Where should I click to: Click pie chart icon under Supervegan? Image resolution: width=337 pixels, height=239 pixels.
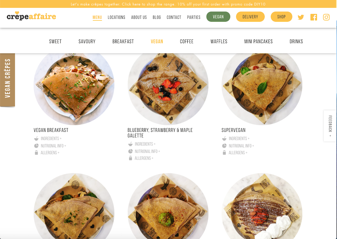click(224, 146)
